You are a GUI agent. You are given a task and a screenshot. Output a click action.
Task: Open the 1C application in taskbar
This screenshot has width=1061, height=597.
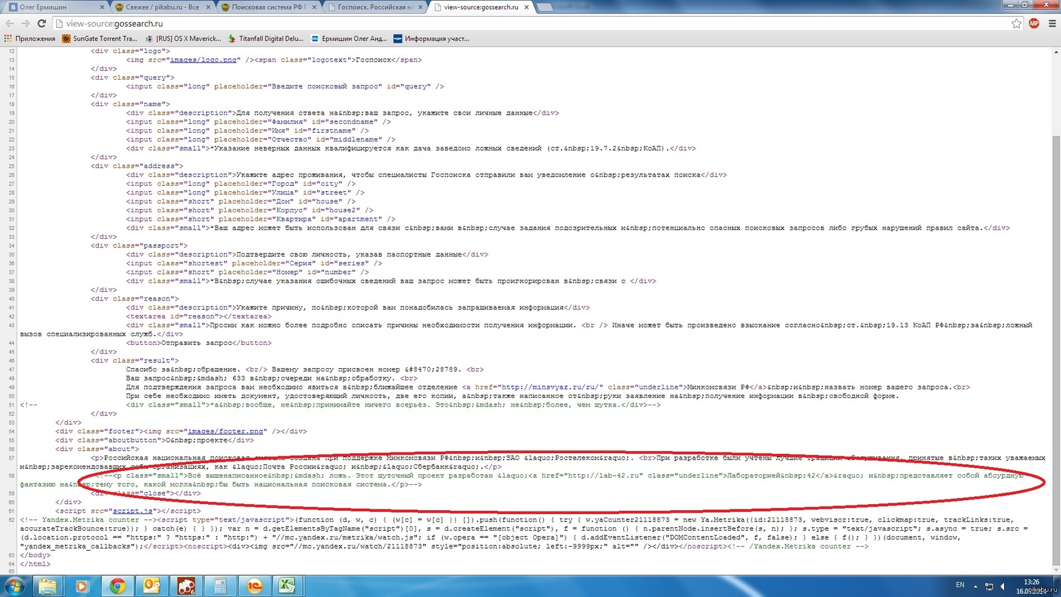(x=254, y=586)
